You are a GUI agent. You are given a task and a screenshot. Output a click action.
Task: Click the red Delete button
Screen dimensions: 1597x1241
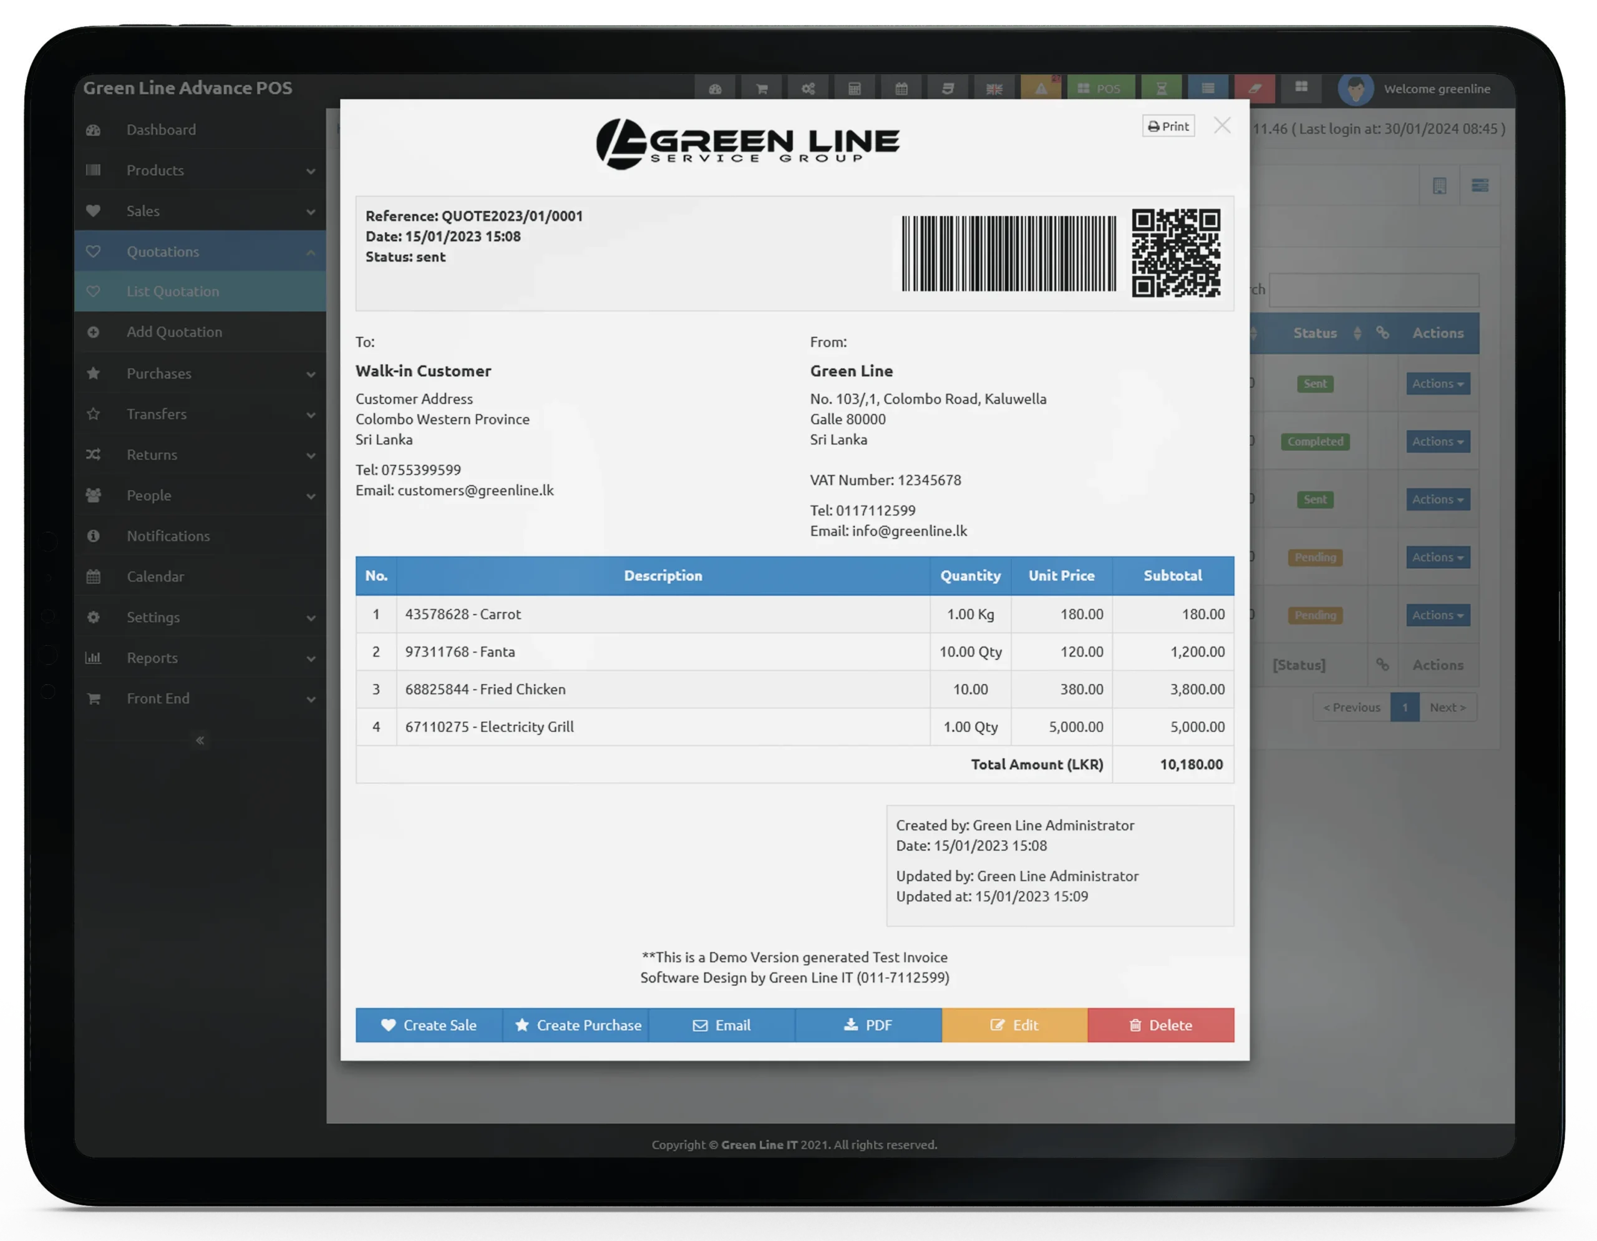pyautogui.click(x=1160, y=1025)
